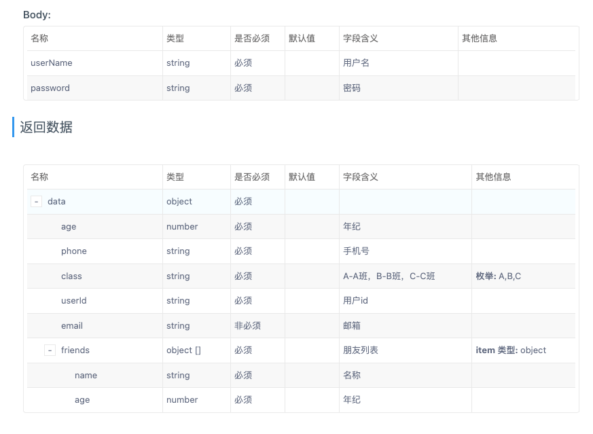This screenshot has height=434, width=593.
Task: Click the 密码 description for password
Action: coord(352,88)
